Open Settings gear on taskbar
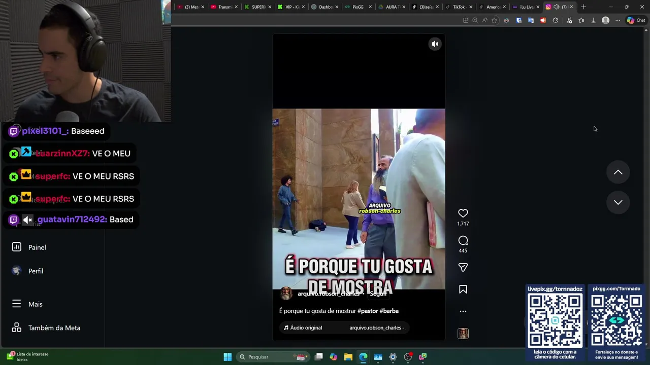This screenshot has width=650, height=365. tap(393, 357)
